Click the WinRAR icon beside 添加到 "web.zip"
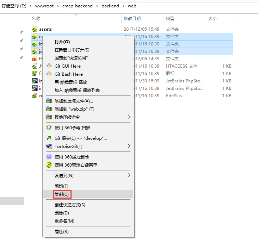This screenshot has height=243, width=258. [x=49, y=109]
